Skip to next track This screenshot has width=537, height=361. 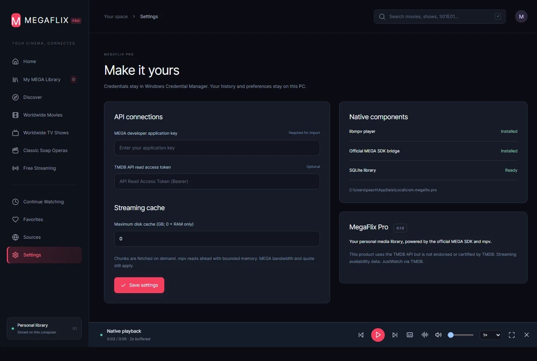click(x=395, y=335)
